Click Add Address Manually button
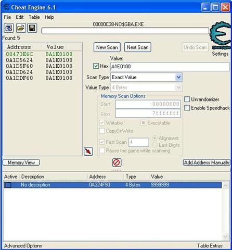Image resolution: width=232 pixels, height=250 pixels. (x=207, y=162)
